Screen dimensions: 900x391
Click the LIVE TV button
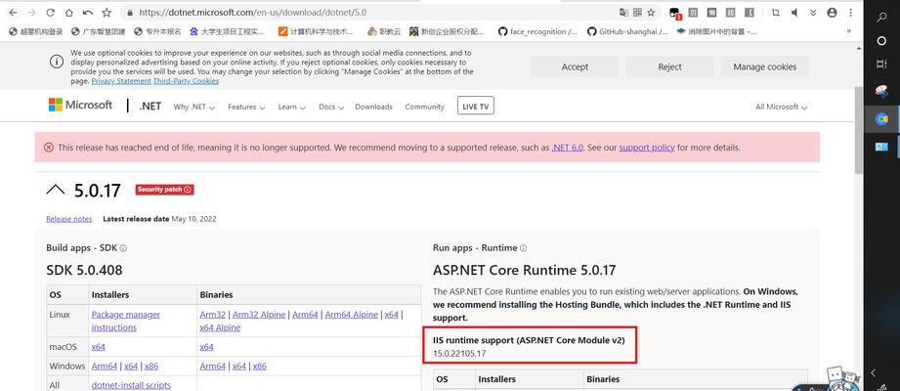pyautogui.click(x=476, y=107)
